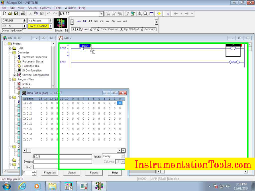Open the No Forces dropdown
Viewport: 255px width, 191px height.
click(x=51, y=21)
